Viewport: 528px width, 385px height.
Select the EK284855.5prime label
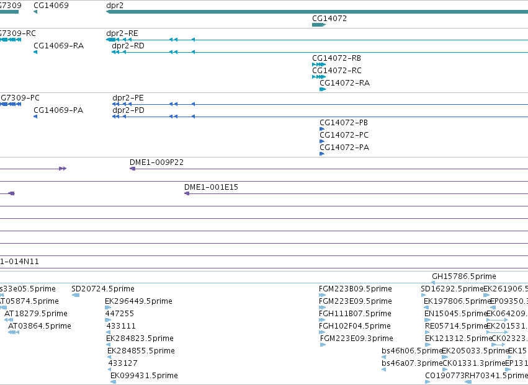coord(141,351)
